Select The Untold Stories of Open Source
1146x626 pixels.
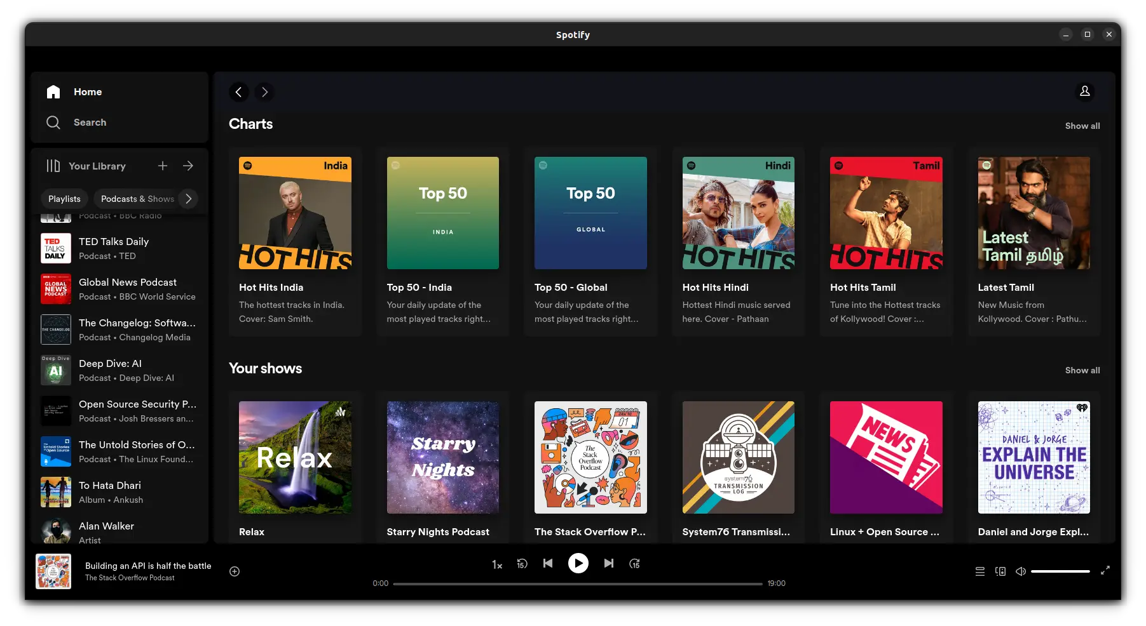tap(119, 451)
